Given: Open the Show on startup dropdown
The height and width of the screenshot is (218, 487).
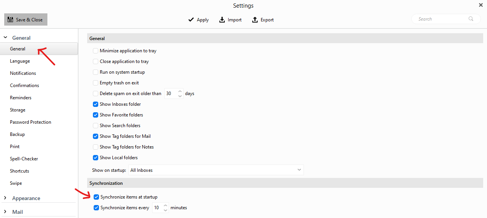Looking at the screenshot, I should (216, 170).
